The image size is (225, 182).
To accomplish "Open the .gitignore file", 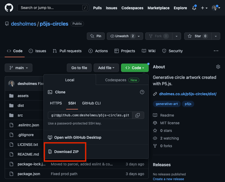I will click(26, 135).
